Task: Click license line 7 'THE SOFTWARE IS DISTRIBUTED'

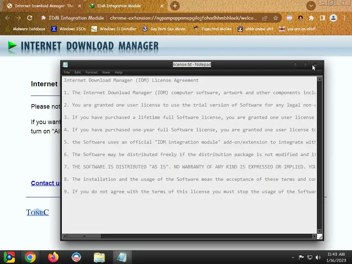Action: 190,167
